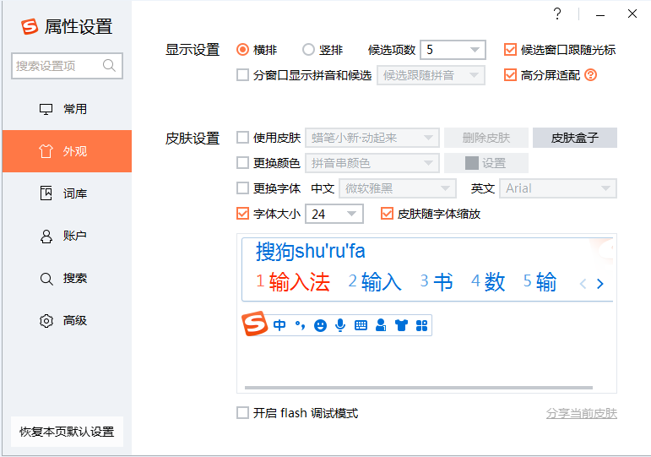Click candidate 5 输 in preview
651x457 pixels.
point(540,281)
